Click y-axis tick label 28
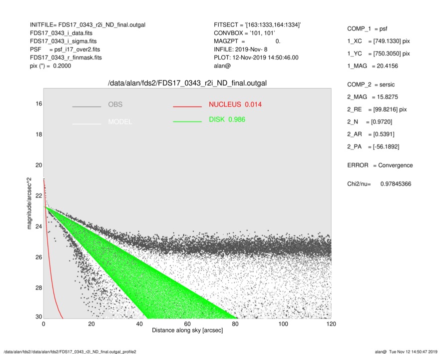 tap(39, 288)
